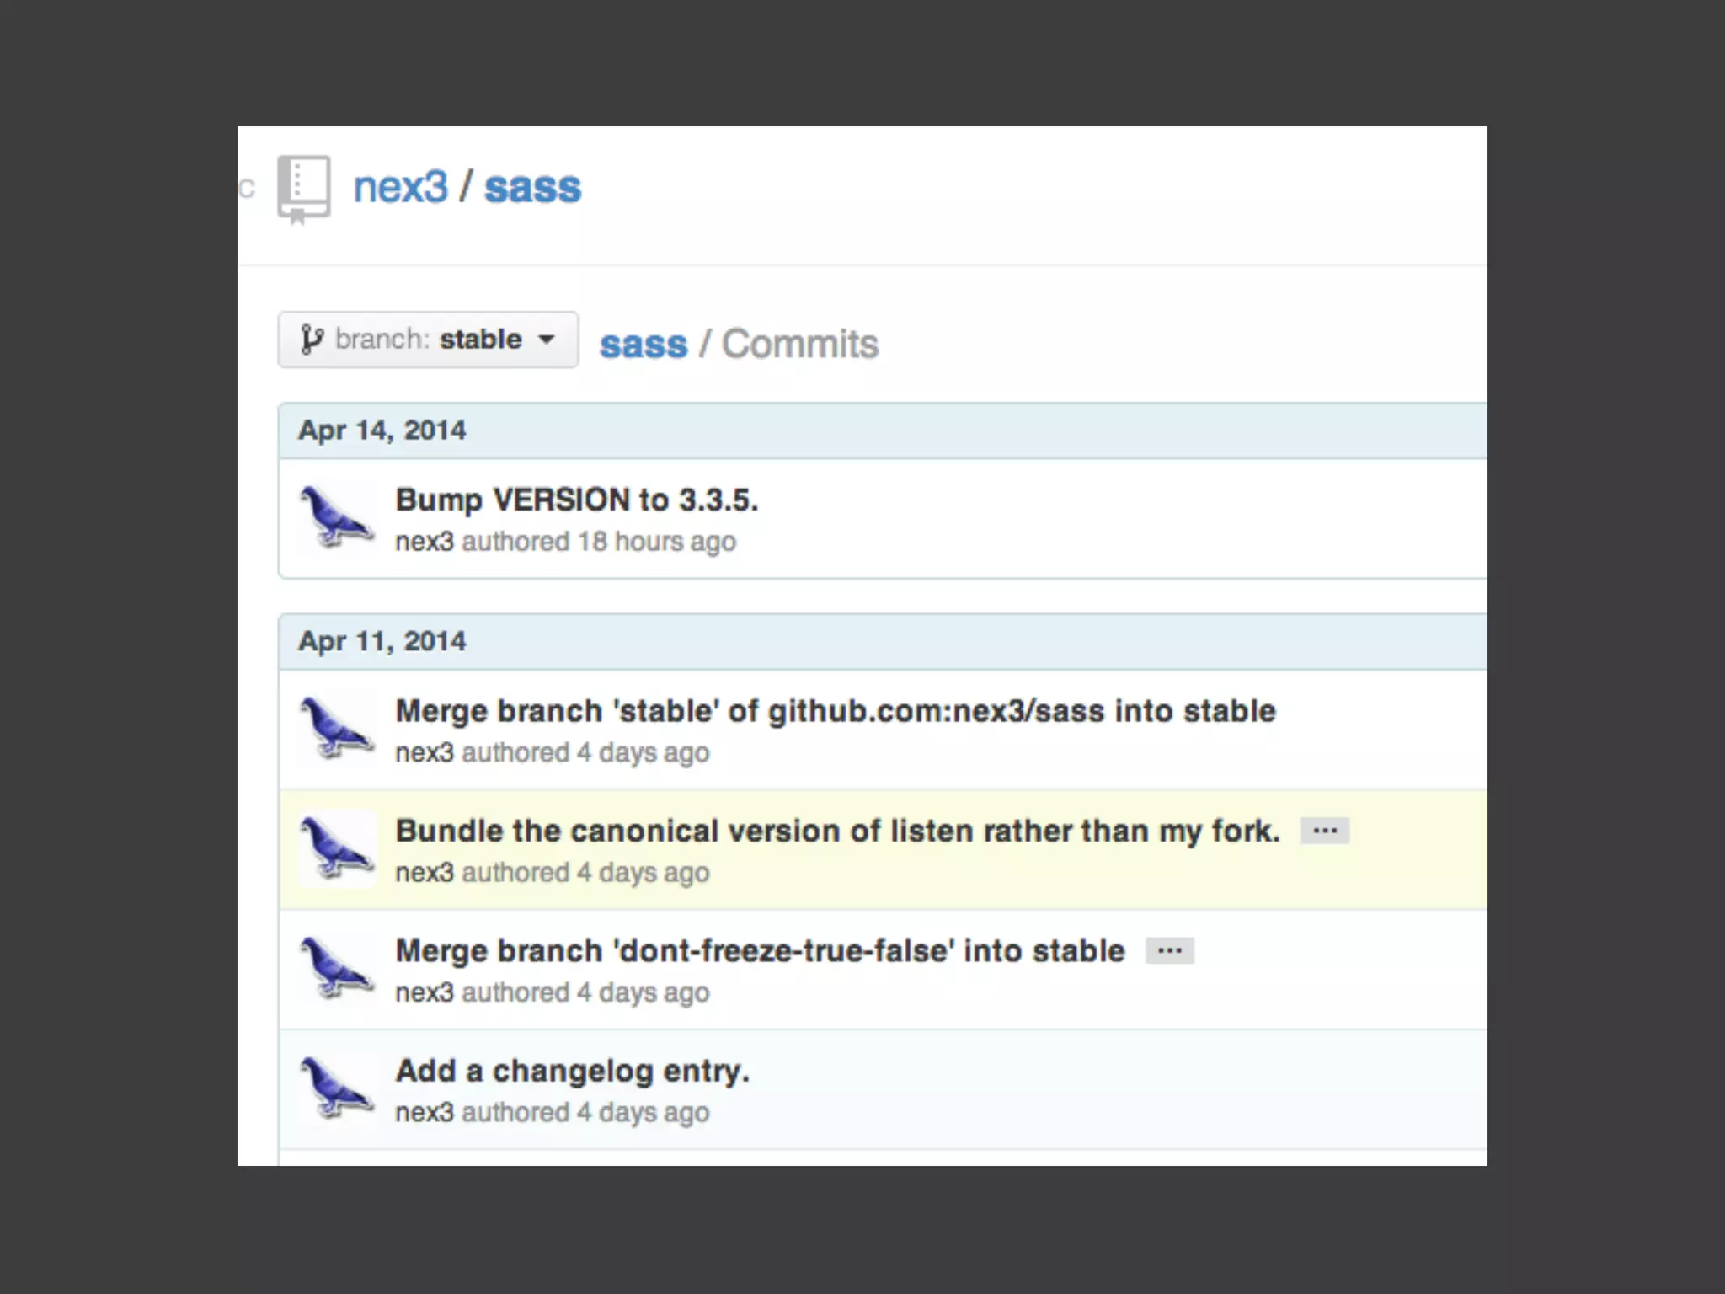Expand ellipsis on dont-freeze-true-false merge commit
This screenshot has height=1294, width=1725.
(x=1169, y=951)
